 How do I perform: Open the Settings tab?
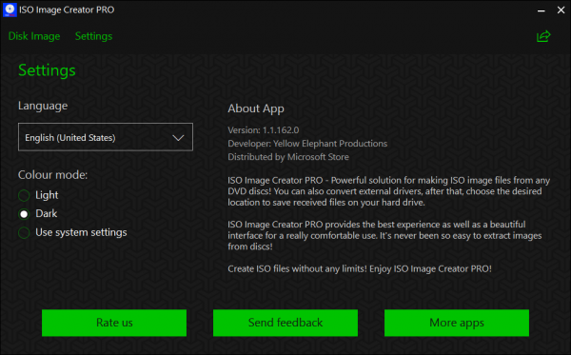(x=93, y=36)
